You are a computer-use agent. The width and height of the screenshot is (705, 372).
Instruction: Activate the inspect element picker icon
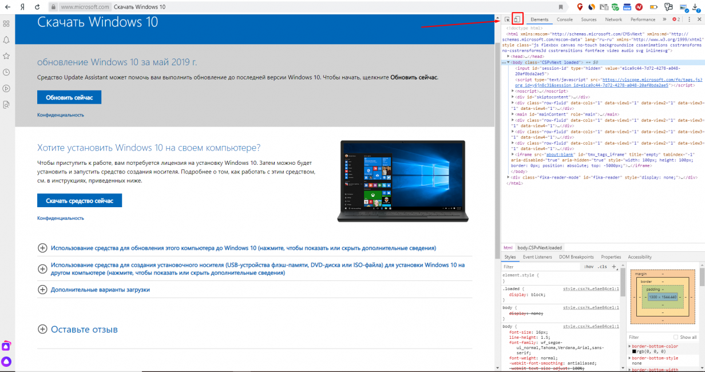(507, 19)
